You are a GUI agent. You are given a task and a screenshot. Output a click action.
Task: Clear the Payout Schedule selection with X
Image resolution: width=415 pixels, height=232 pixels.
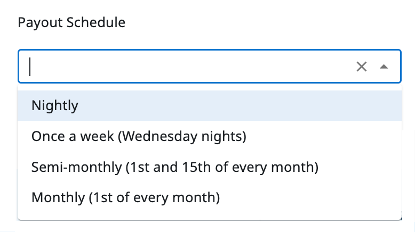pos(362,67)
